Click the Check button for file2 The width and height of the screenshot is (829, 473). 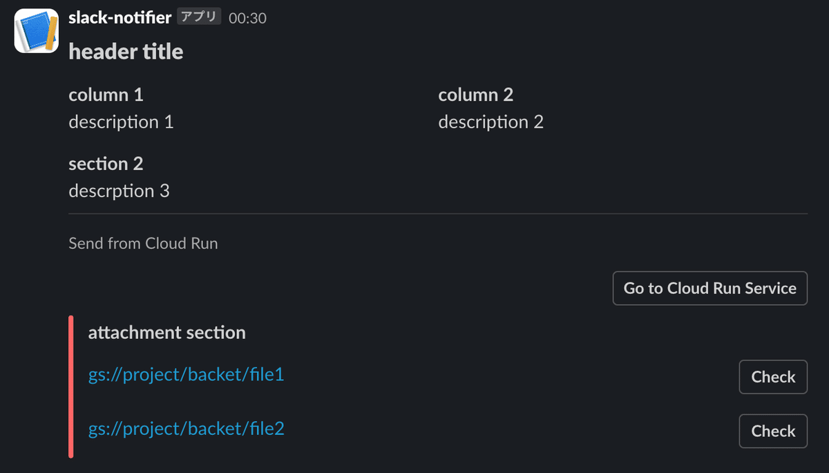coord(773,431)
